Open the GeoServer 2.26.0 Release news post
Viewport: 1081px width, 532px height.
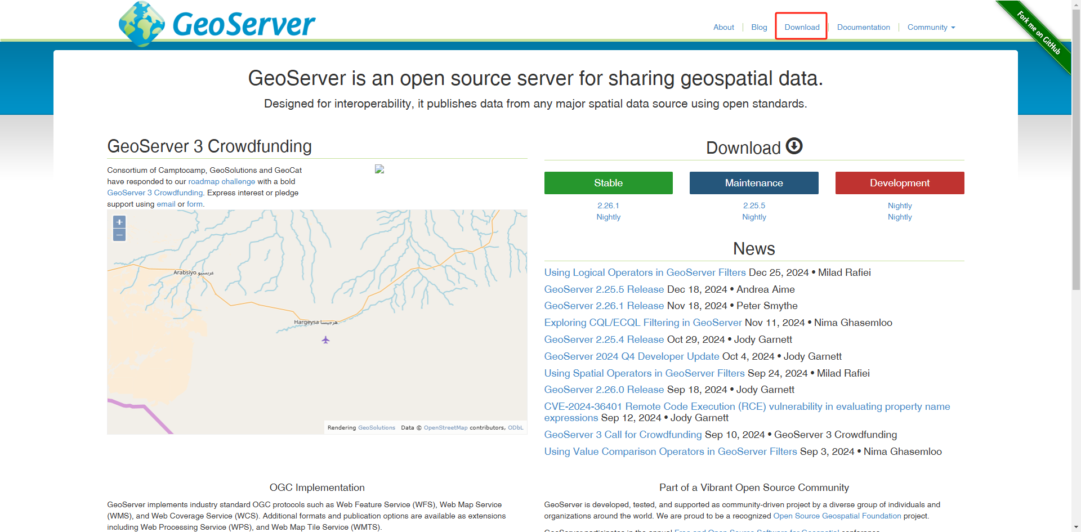point(604,390)
